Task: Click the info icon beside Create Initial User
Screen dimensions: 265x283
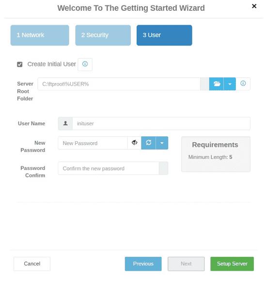Action: (x=85, y=64)
